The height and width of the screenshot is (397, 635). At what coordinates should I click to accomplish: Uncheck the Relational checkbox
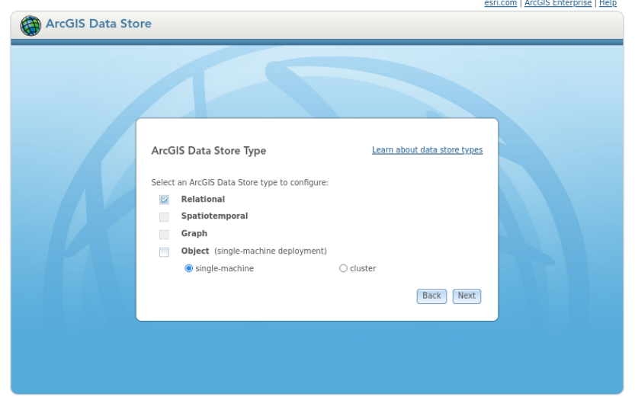point(164,200)
